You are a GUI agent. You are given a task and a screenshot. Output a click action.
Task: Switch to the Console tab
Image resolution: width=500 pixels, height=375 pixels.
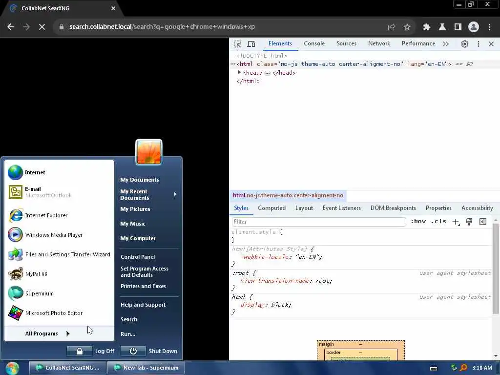pyautogui.click(x=314, y=43)
